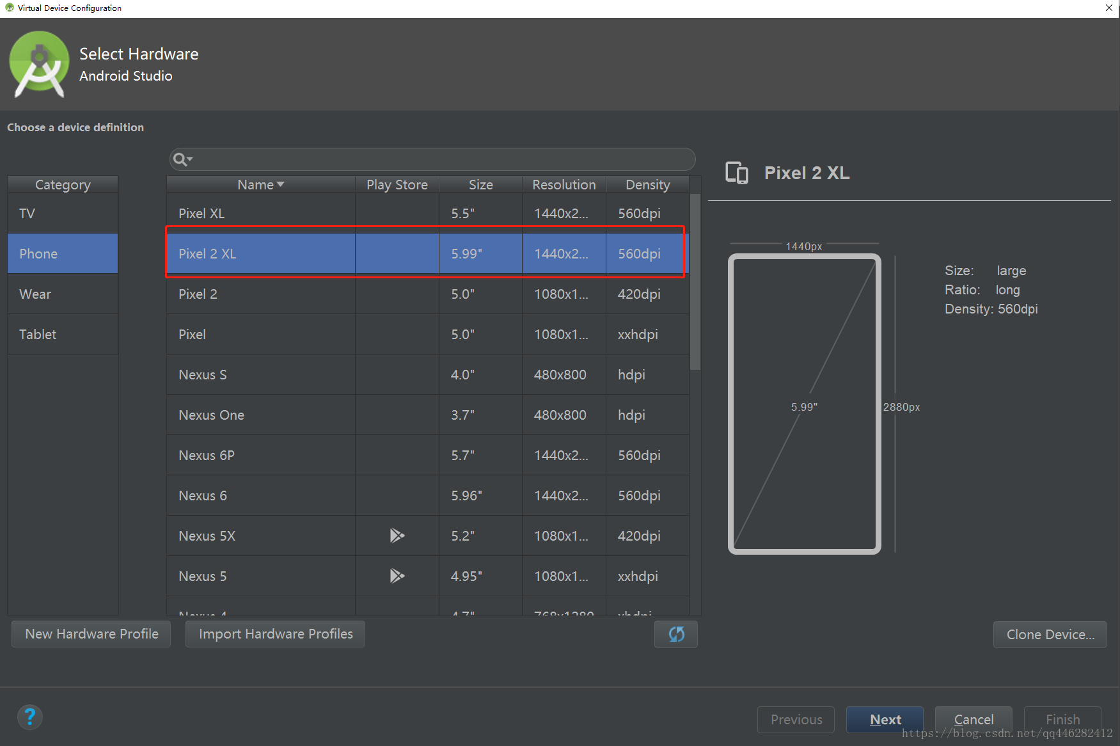Select the Pixel XL device row
The height and width of the screenshot is (746, 1120).
pos(428,214)
